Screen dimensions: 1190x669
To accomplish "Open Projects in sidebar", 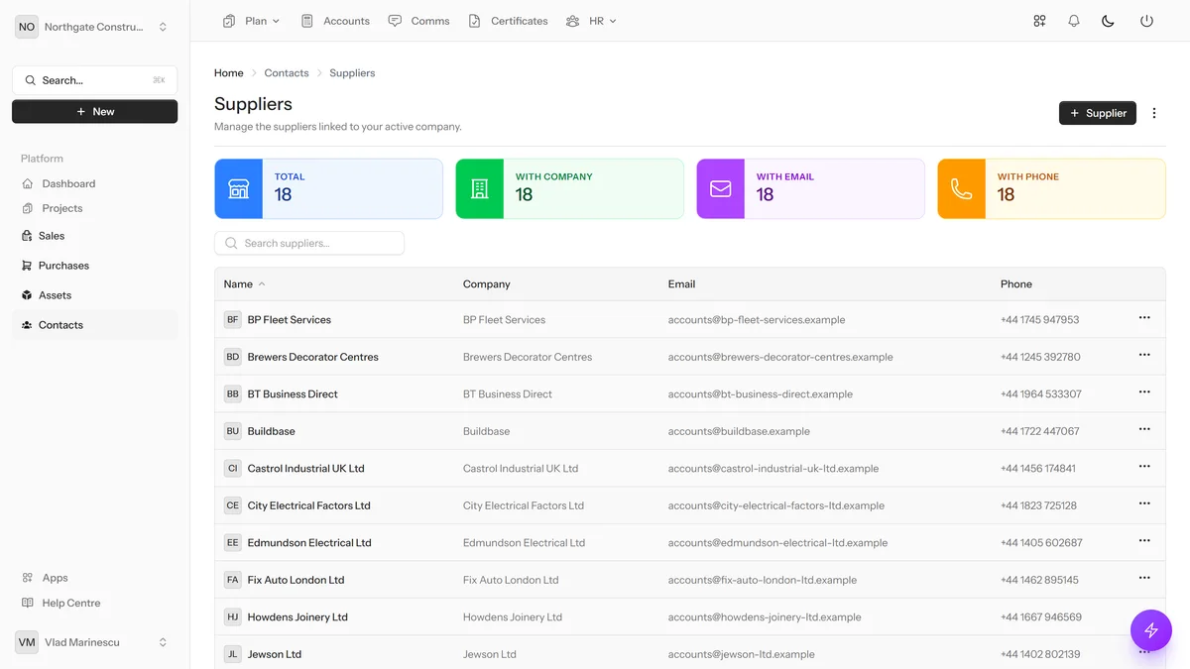I will (x=95, y=208).
